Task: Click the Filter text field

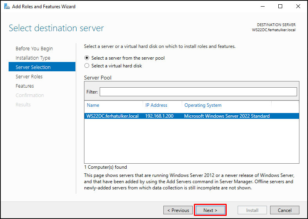Action: [x=198, y=92]
